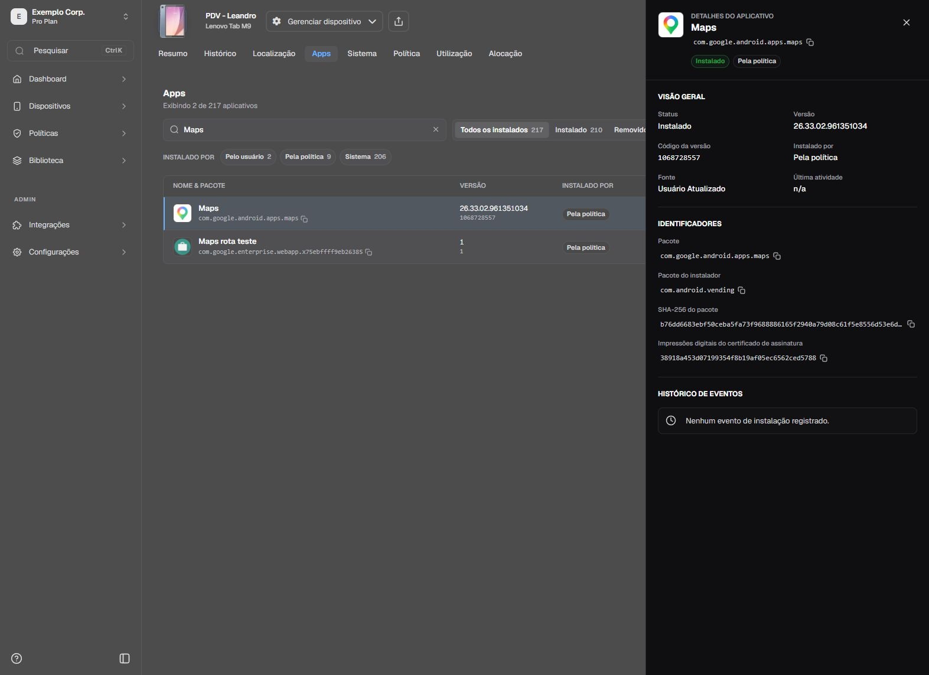Copy the Pacote identifier value
Viewport: 929px width, 675px height.
[x=777, y=256]
